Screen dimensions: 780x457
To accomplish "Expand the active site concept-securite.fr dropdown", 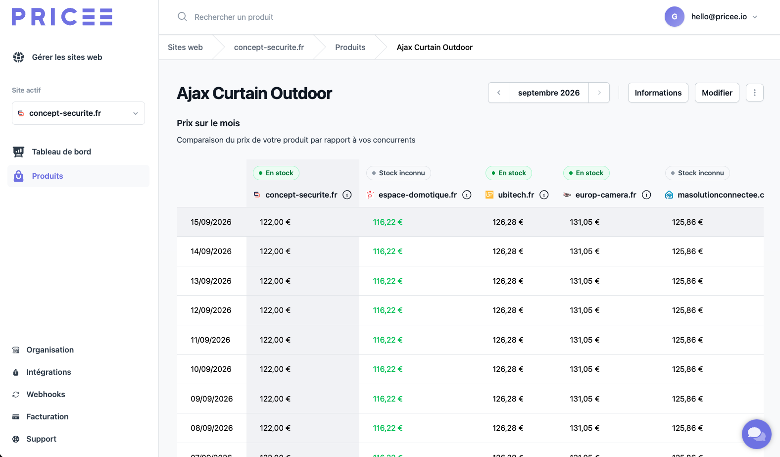I will pos(78,113).
